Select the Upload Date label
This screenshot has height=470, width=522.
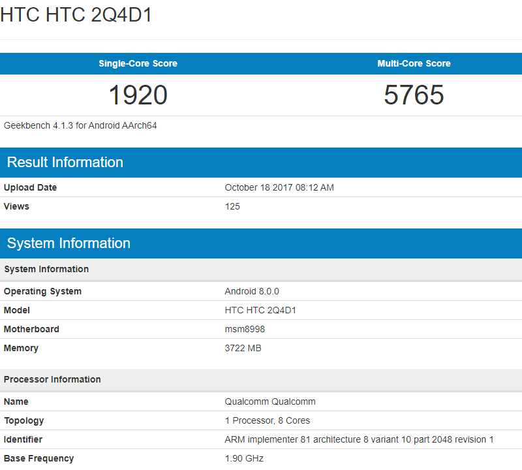(30, 187)
